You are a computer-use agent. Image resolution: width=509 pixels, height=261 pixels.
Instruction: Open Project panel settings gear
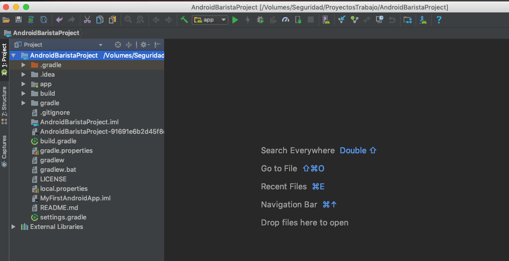(145, 45)
